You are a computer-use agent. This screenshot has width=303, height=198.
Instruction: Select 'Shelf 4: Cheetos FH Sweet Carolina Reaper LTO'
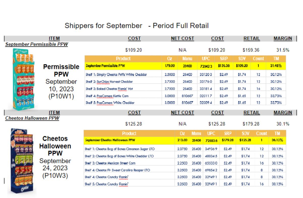pyautogui.click(x=117, y=170)
